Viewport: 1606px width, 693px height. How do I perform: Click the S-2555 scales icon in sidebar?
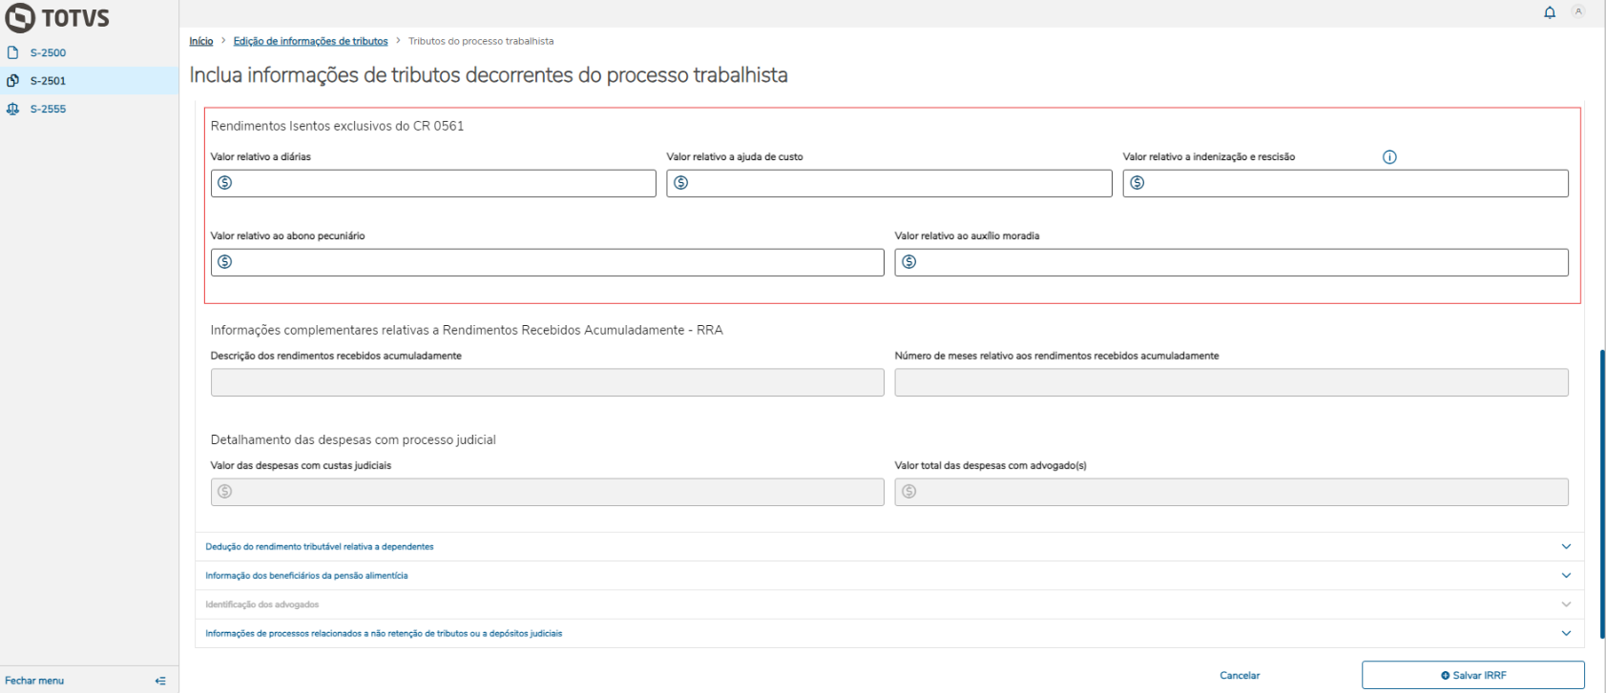[x=13, y=109]
